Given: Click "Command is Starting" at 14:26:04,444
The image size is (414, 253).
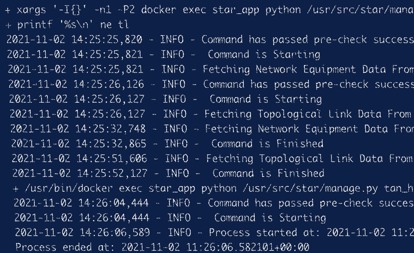Looking at the screenshot, I should 270,218.
